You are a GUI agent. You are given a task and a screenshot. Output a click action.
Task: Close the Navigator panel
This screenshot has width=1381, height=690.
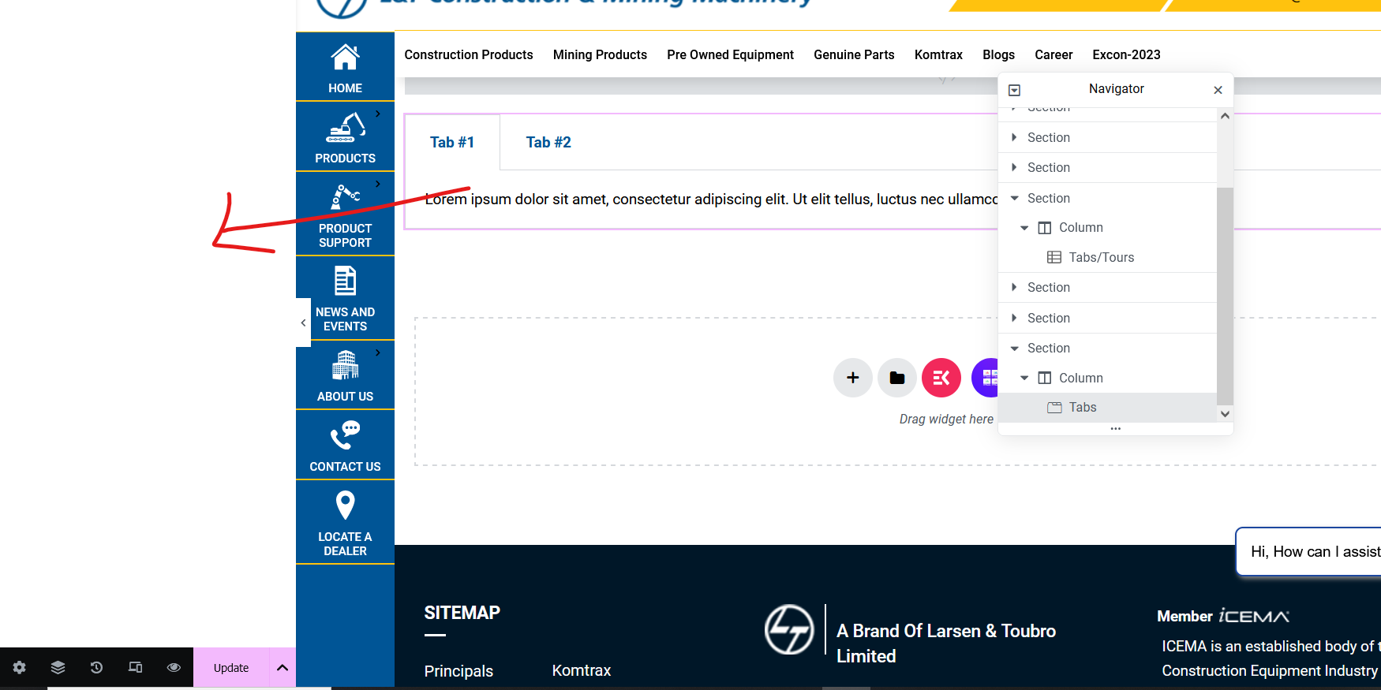[1218, 90]
